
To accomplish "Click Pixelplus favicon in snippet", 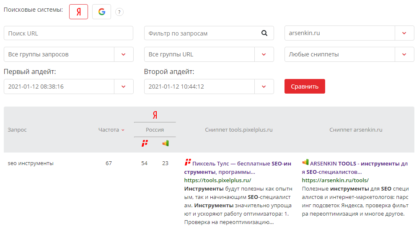I will 188,162.
